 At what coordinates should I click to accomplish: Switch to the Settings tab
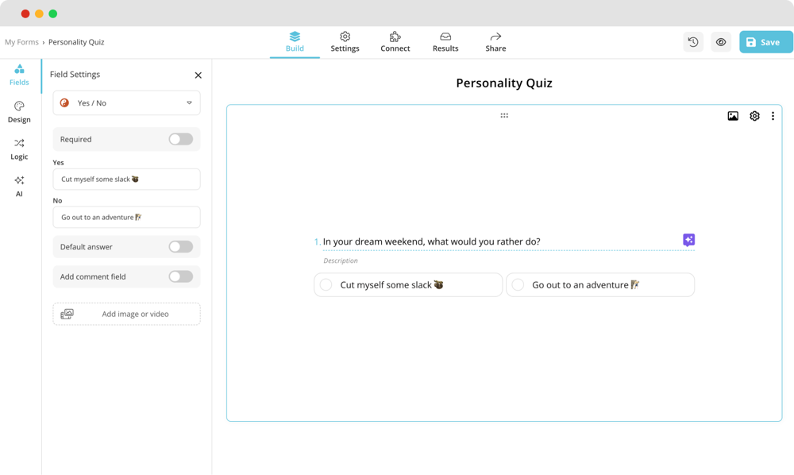pos(345,41)
